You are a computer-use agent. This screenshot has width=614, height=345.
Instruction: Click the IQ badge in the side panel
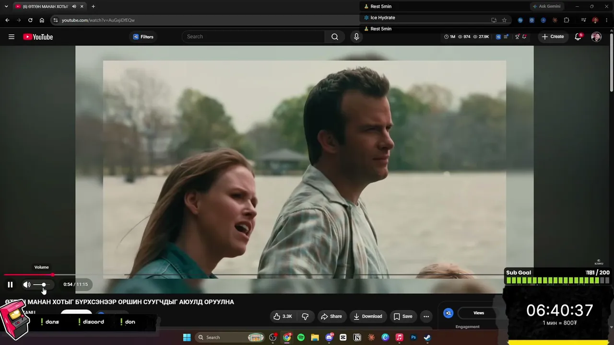[449, 313]
